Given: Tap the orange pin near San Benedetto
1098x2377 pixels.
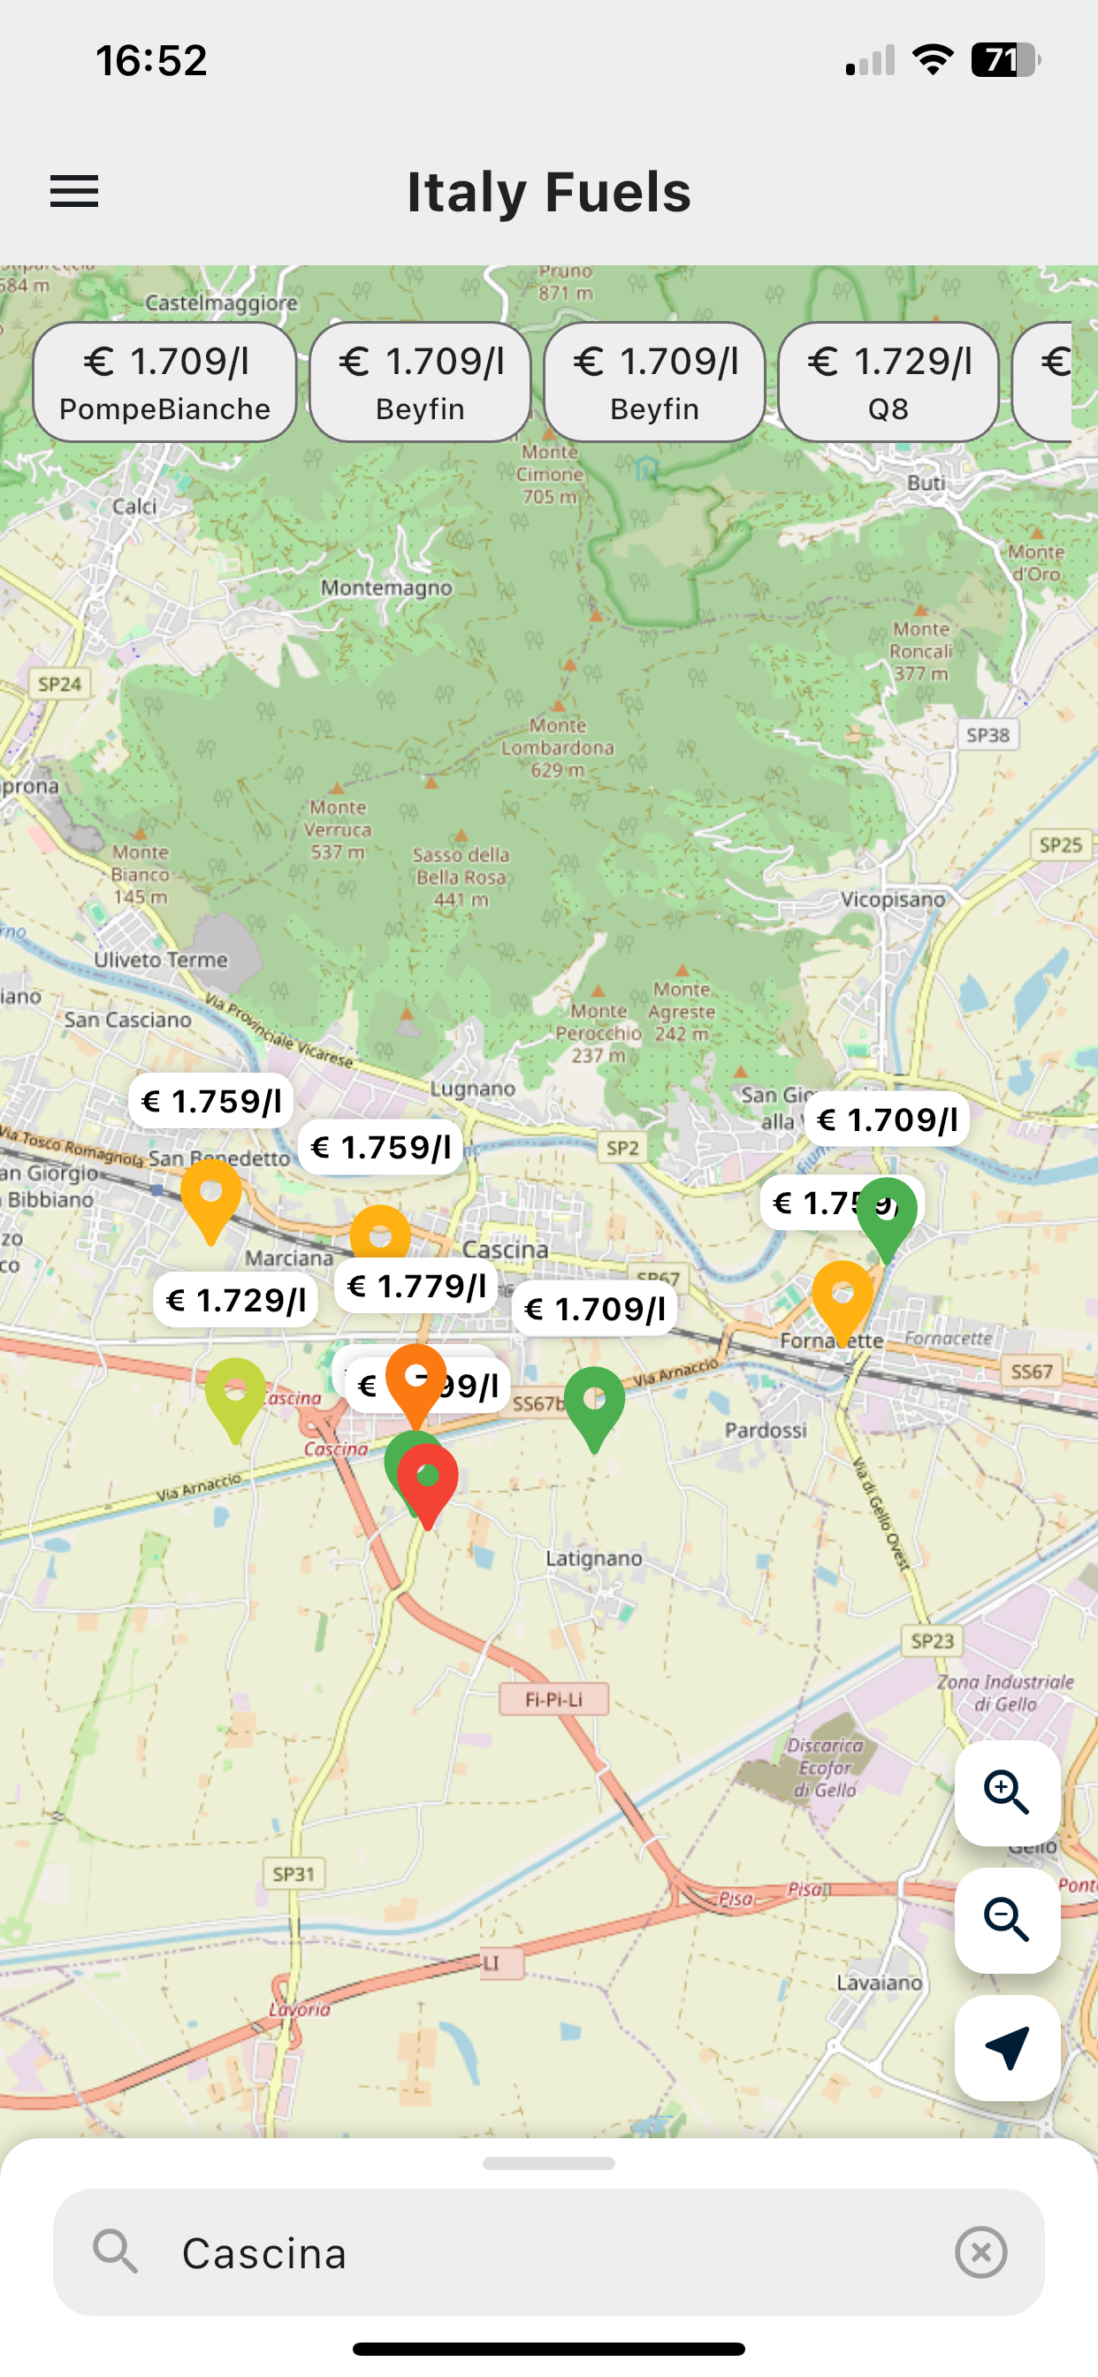Looking at the screenshot, I should point(211,1202).
